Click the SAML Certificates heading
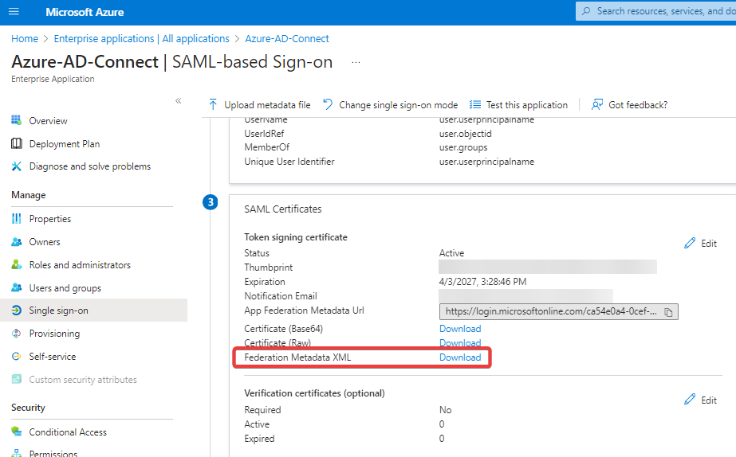The image size is (736, 457). [282, 209]
